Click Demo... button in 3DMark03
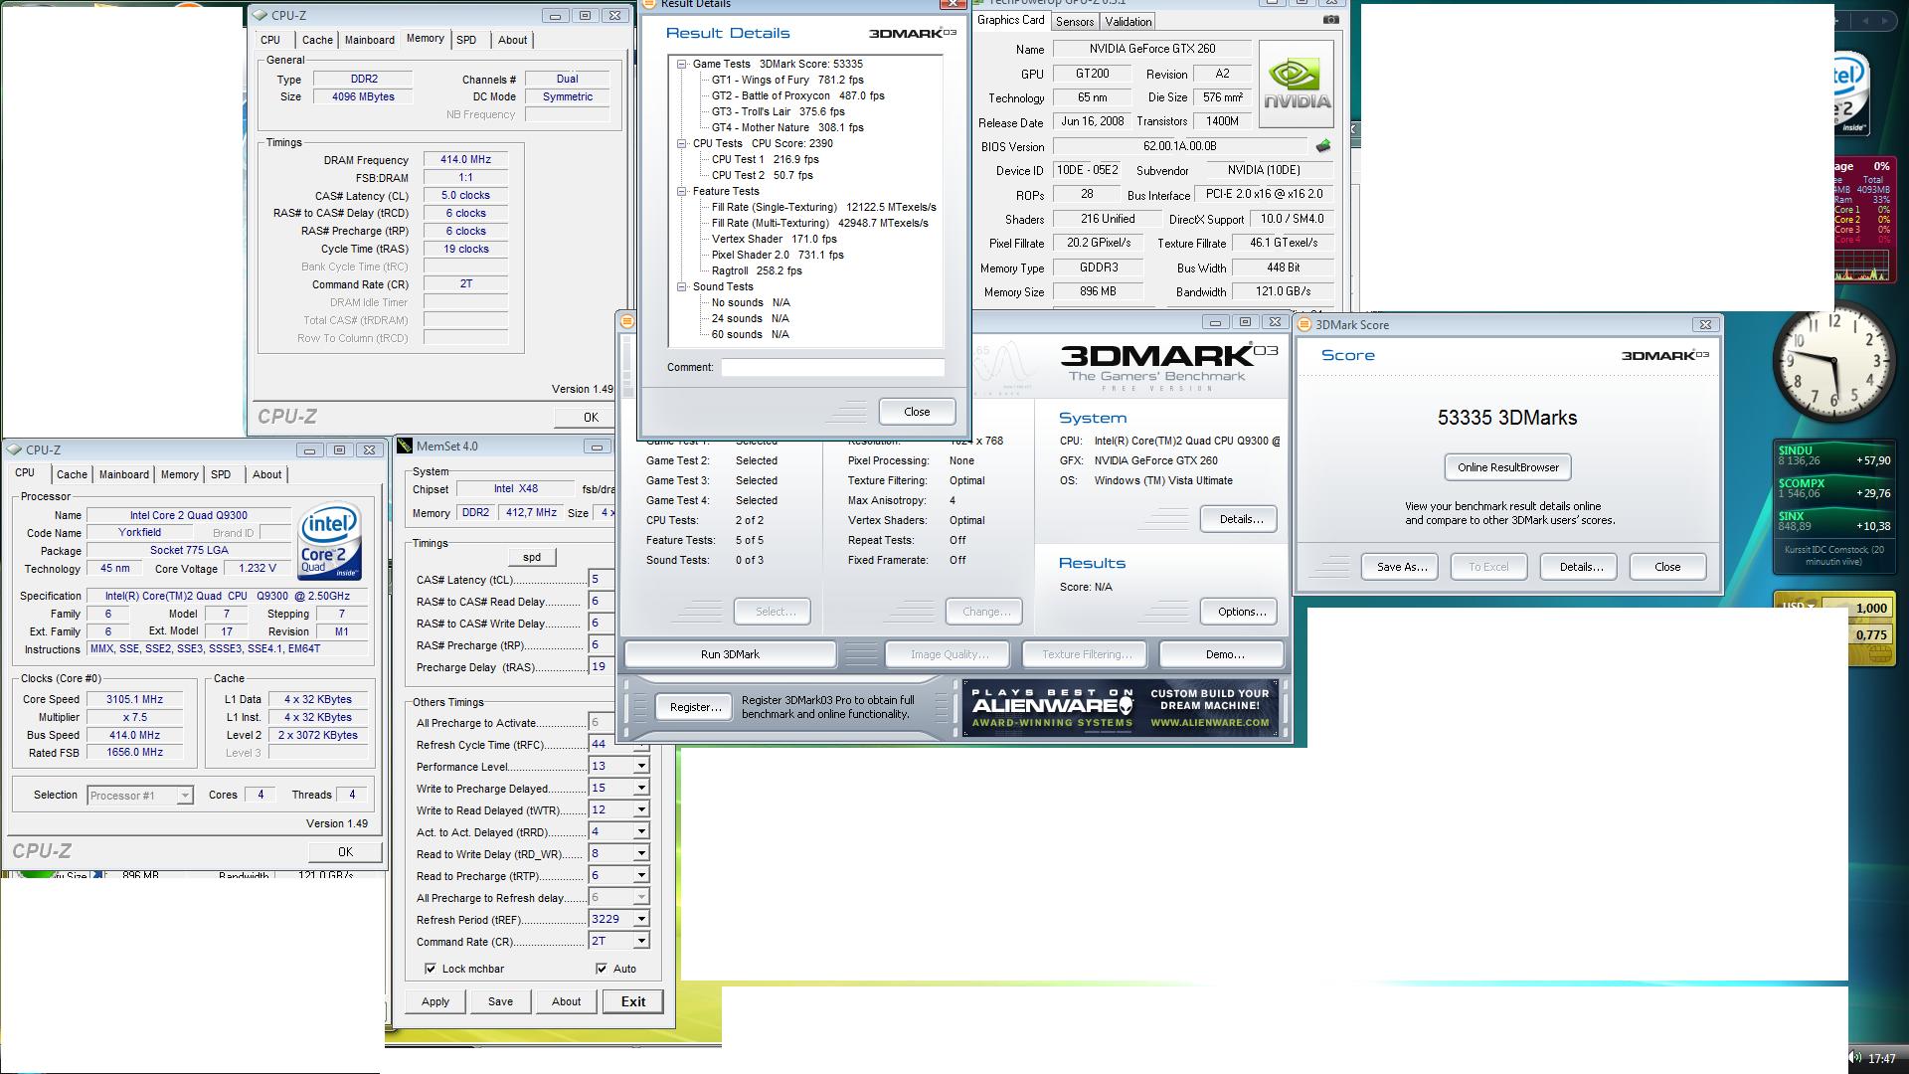The height and width of the screenshot is (1074, 1909). [1224, 654]
